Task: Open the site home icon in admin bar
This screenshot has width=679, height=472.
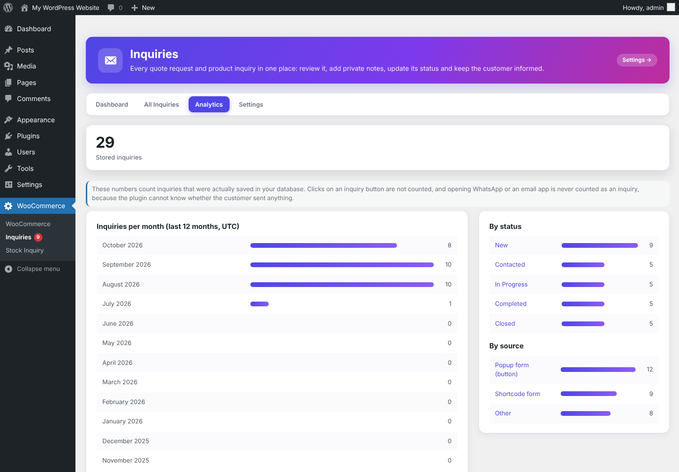Action: 25,8
